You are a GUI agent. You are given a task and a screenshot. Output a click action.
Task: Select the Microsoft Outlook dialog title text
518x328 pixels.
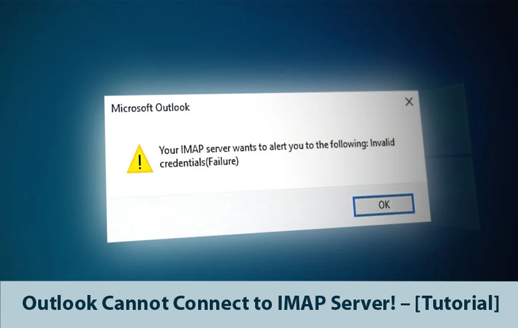point(150,108)
